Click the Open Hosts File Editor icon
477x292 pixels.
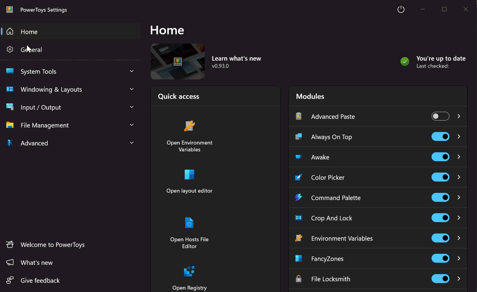189,223
